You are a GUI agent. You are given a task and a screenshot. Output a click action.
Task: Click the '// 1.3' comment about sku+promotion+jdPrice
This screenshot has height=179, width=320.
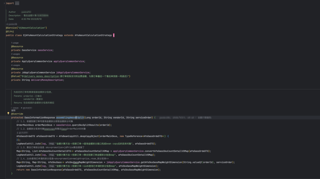(50, 147)
